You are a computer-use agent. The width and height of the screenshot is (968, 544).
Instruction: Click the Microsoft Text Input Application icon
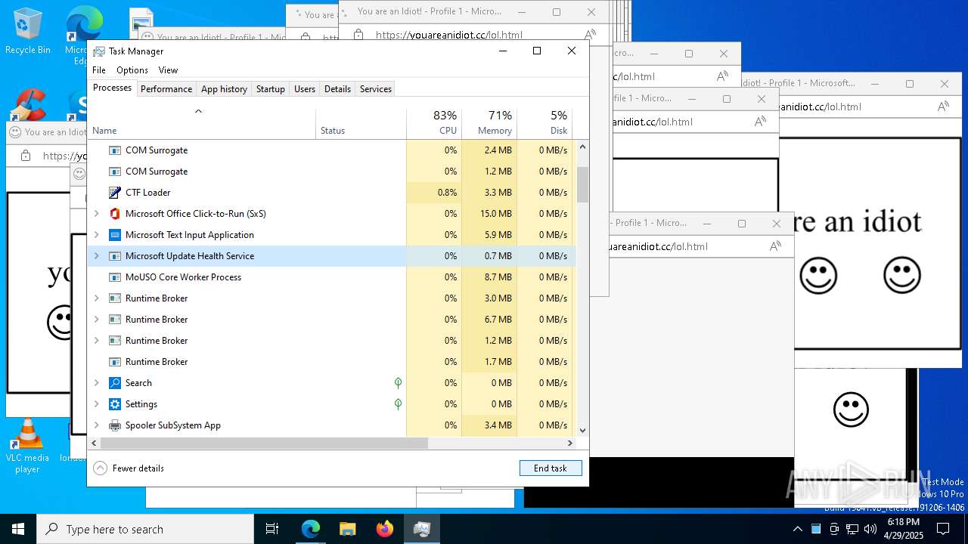115,235
